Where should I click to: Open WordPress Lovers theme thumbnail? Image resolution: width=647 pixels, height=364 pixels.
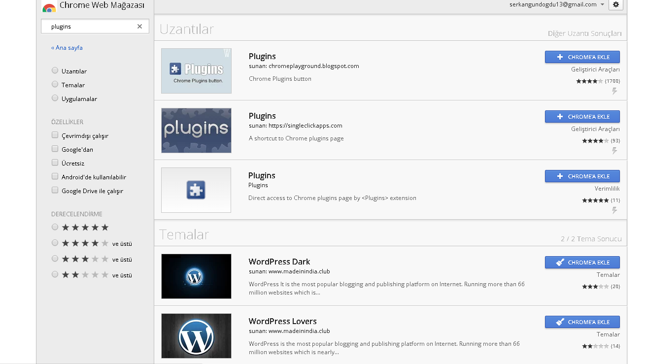[x=196, y=336]
